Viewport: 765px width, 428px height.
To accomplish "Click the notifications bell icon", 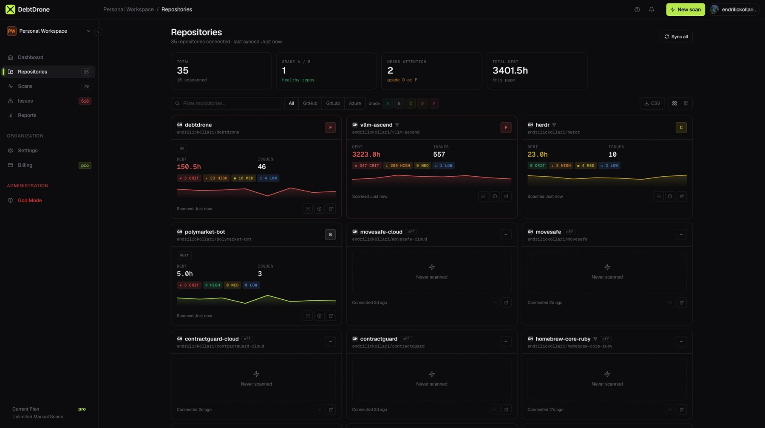I will point(651,9).
